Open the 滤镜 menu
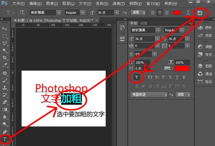Screen dimensions: 215x146 coord(119,3)
